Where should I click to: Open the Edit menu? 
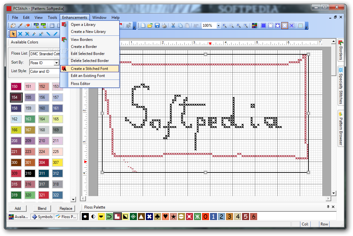point(26,18)
